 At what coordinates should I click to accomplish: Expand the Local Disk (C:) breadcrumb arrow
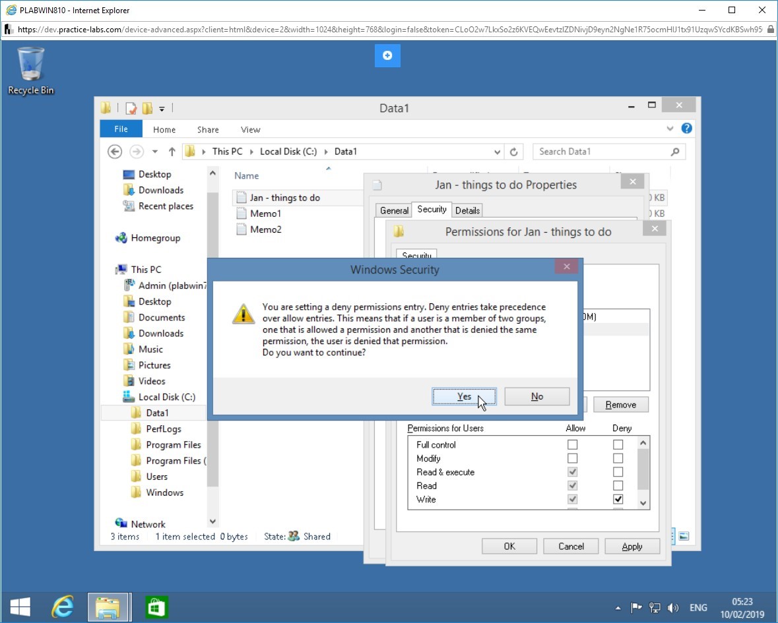pyautogui.click(x=326, y=152)
